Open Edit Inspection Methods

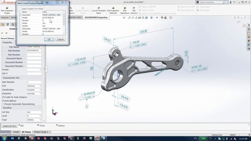113,10
